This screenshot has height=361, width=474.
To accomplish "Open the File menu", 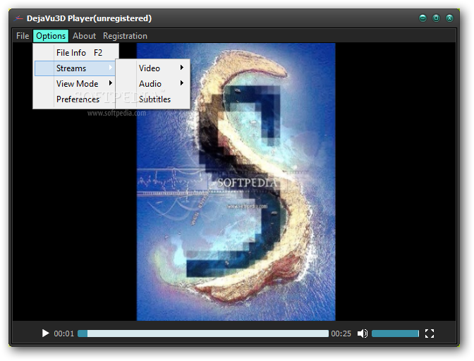I will pyautogui.click(x=23, y=36).
